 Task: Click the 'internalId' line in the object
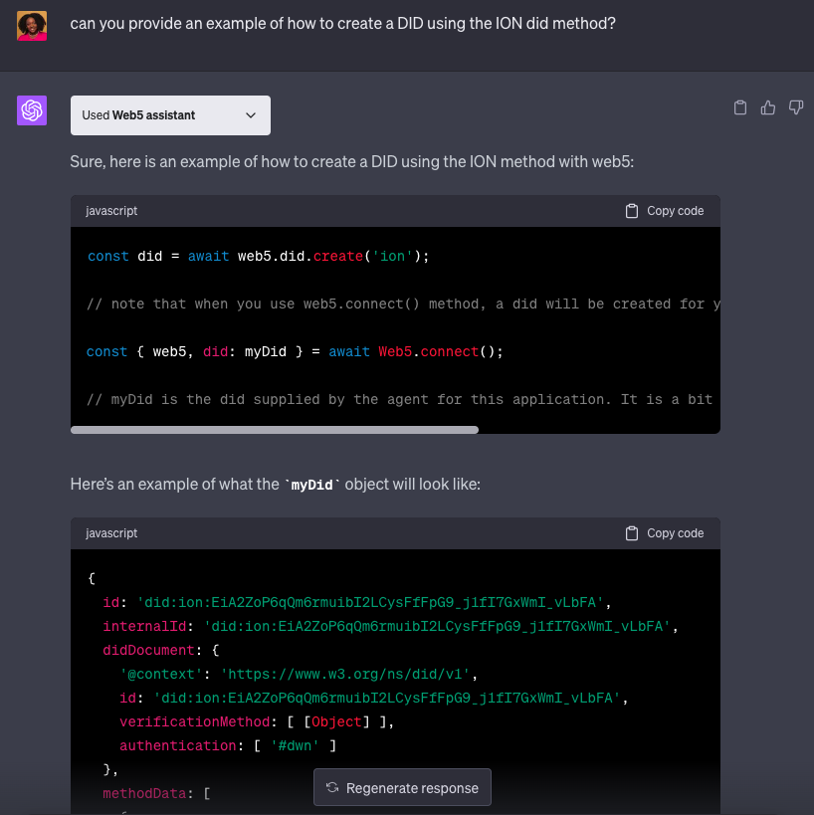click(390, 626)
